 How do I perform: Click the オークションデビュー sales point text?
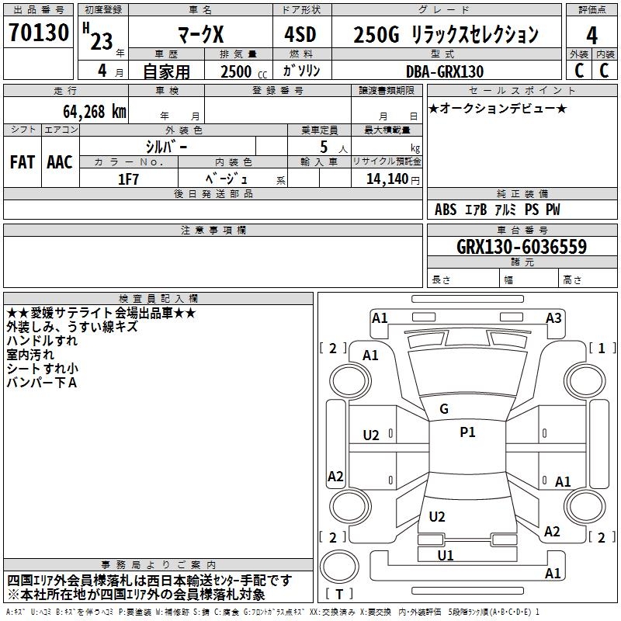click(x=497, y=108)
